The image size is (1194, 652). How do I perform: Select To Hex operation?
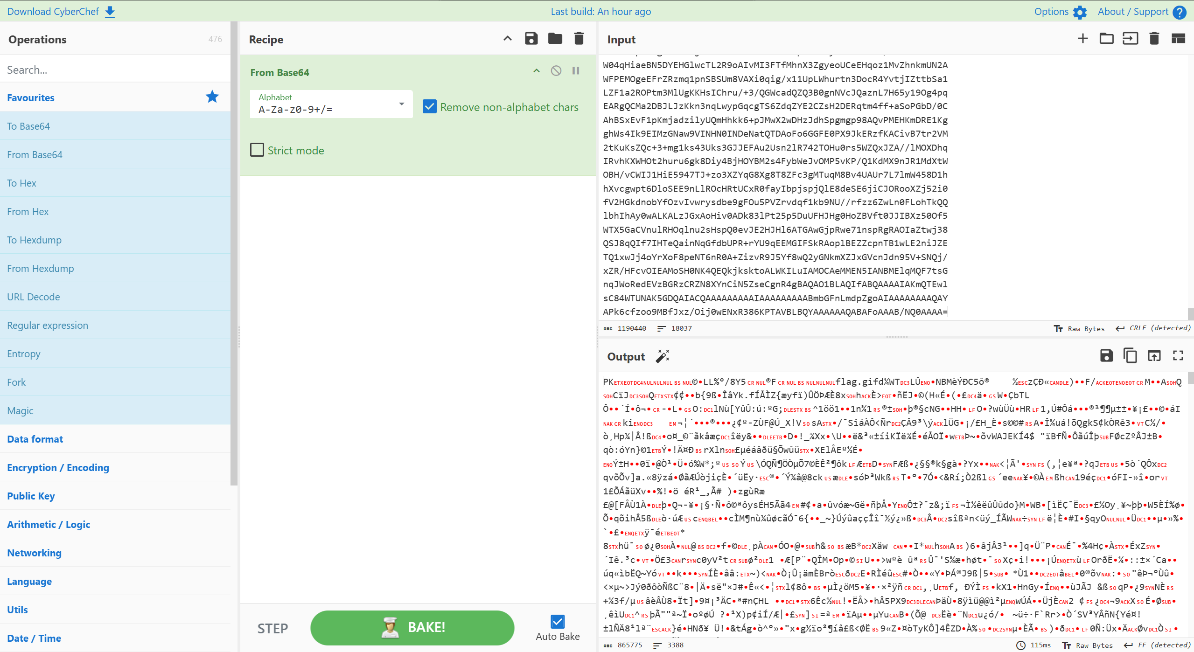pyautogui.click(x=115, y=183)
